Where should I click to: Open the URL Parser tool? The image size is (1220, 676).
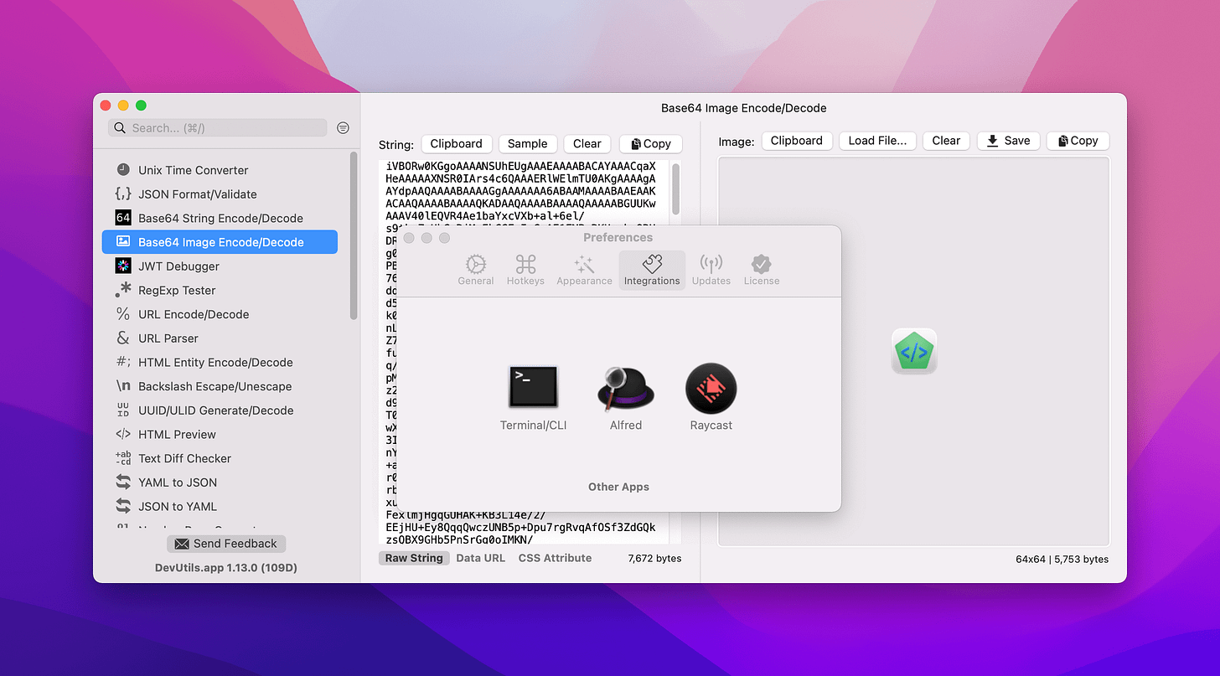click(220, 338)
